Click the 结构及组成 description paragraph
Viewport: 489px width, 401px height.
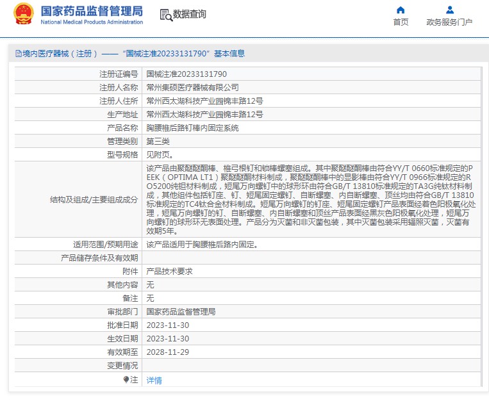click(x=311, y=200)
